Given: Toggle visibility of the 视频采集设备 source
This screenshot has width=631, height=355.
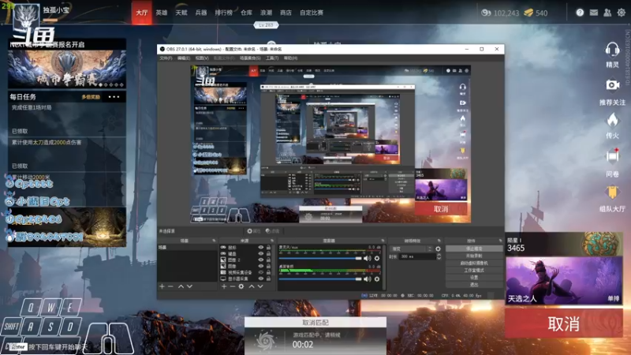Looking at the screenshot, I should click(x=261, y=272).
